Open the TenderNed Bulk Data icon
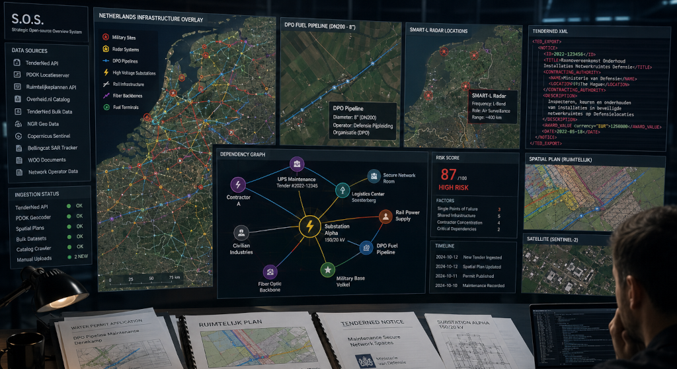This screenshot has height=369, width=677. tap(18, 111)
